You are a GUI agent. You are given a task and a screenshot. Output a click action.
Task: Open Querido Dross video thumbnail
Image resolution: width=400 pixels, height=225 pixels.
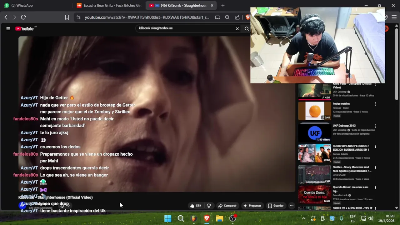(314, 195)
